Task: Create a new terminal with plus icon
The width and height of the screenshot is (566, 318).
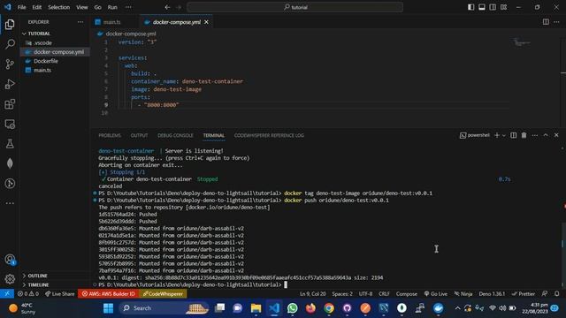Action: pos(497,135)
